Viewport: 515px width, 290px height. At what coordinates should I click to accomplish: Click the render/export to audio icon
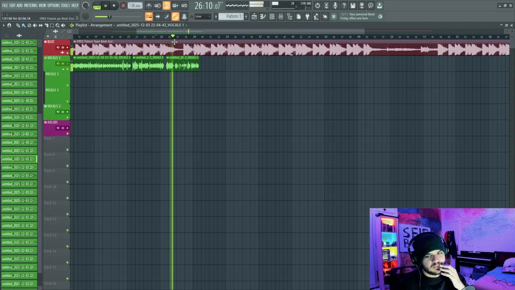pos(362,6)
